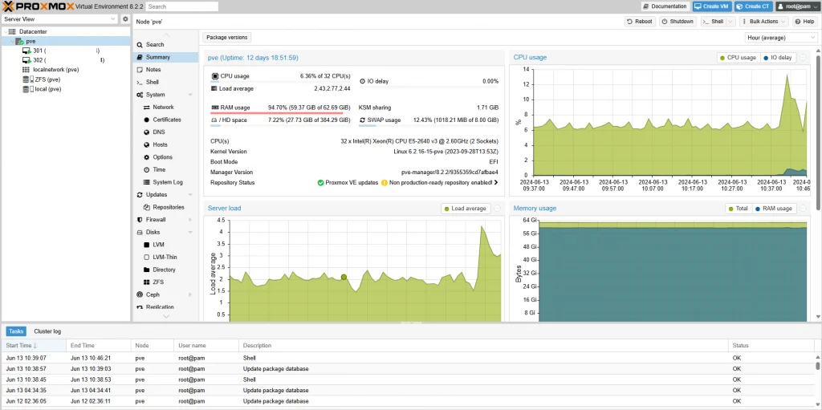Click the Ceph icon in sidebar

140,294
